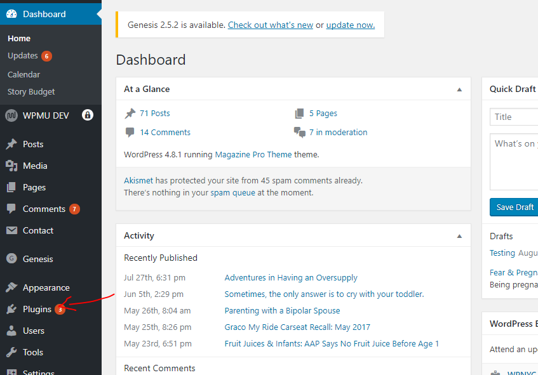538x375 pixels.
Task: Open the Magazine Pro Theme link
Action: pos(253,154)
